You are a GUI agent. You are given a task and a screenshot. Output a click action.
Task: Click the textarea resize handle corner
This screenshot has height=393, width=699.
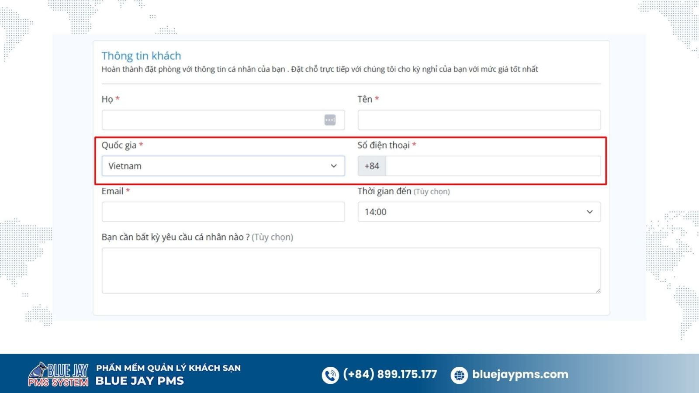(598, 290)
